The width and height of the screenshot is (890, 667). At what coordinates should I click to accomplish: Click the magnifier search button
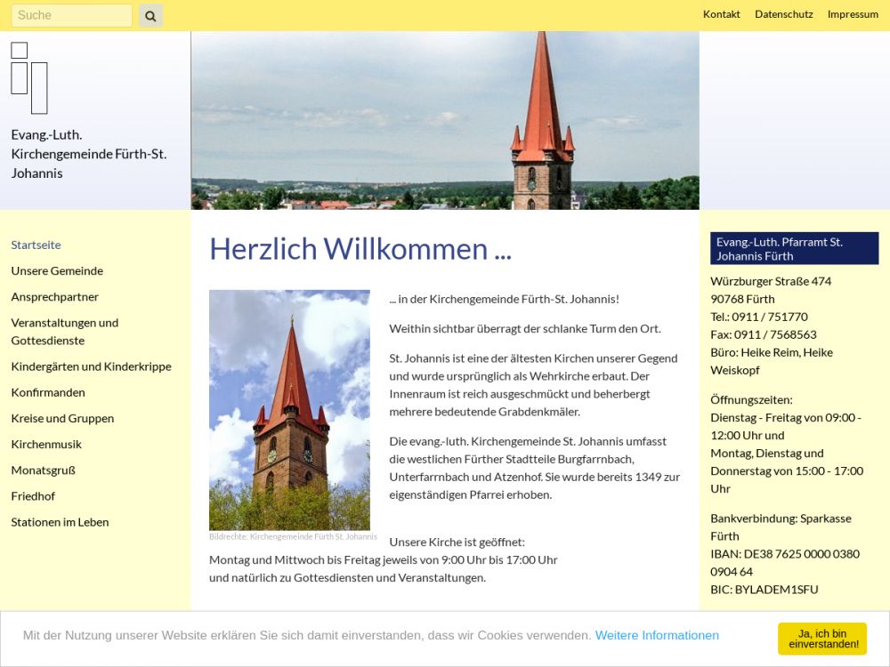click(150, 15)
